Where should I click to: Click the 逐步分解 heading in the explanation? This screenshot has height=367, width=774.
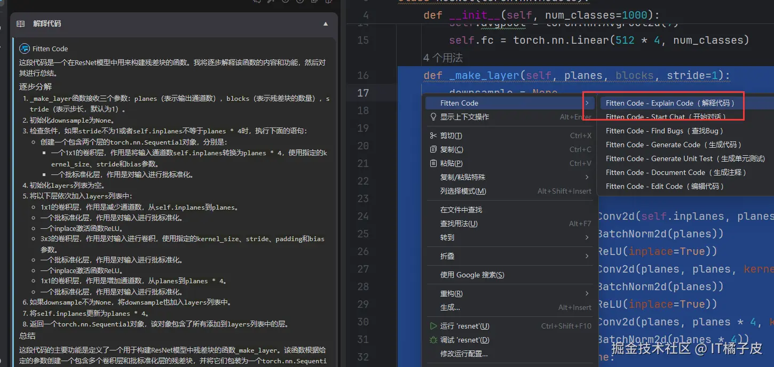35,86
